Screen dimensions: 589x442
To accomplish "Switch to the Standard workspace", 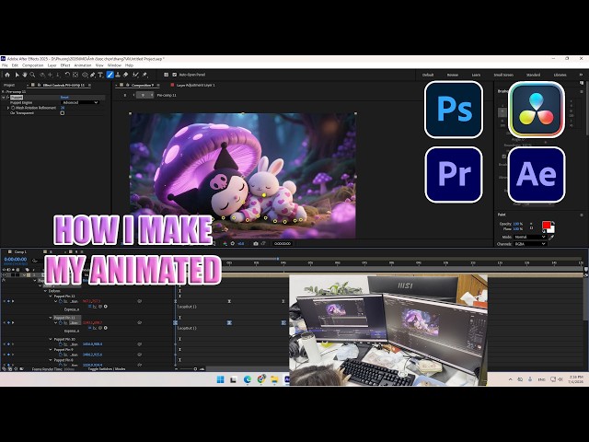I will point(533,75).
